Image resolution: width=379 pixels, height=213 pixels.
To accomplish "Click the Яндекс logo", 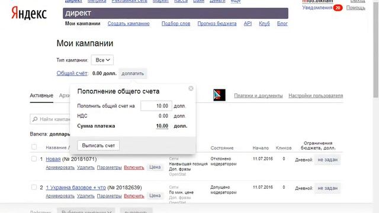I will [x=29, y=13].
